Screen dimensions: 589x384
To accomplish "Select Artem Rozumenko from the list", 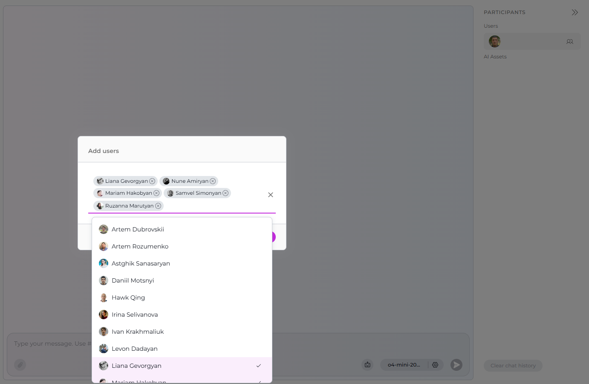I will click(140, 246).
